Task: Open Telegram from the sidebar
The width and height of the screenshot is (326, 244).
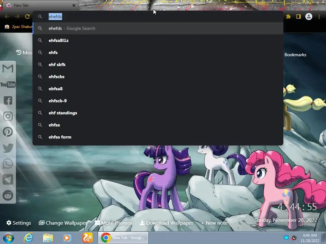Action: [x=8, y=180]
